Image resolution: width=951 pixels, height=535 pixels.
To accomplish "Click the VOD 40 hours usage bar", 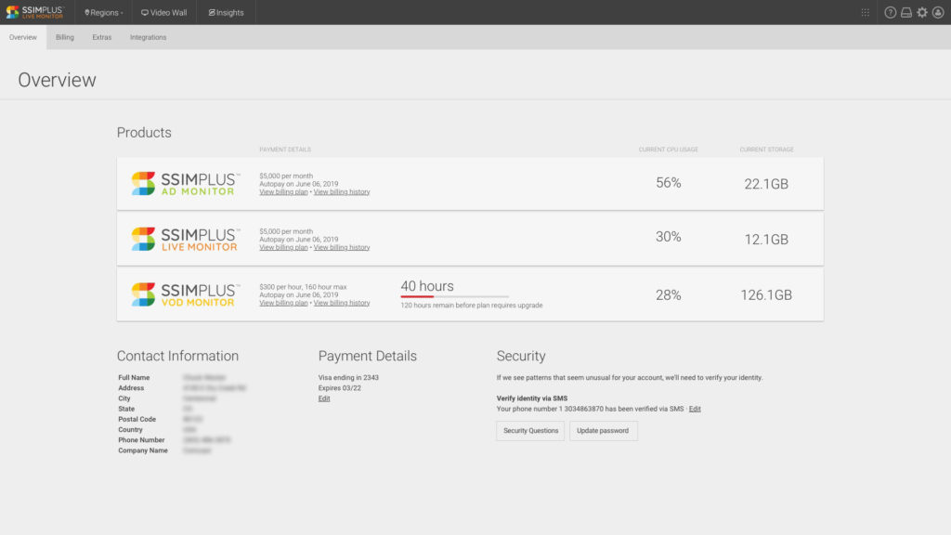I will click(x=454, y=297).
